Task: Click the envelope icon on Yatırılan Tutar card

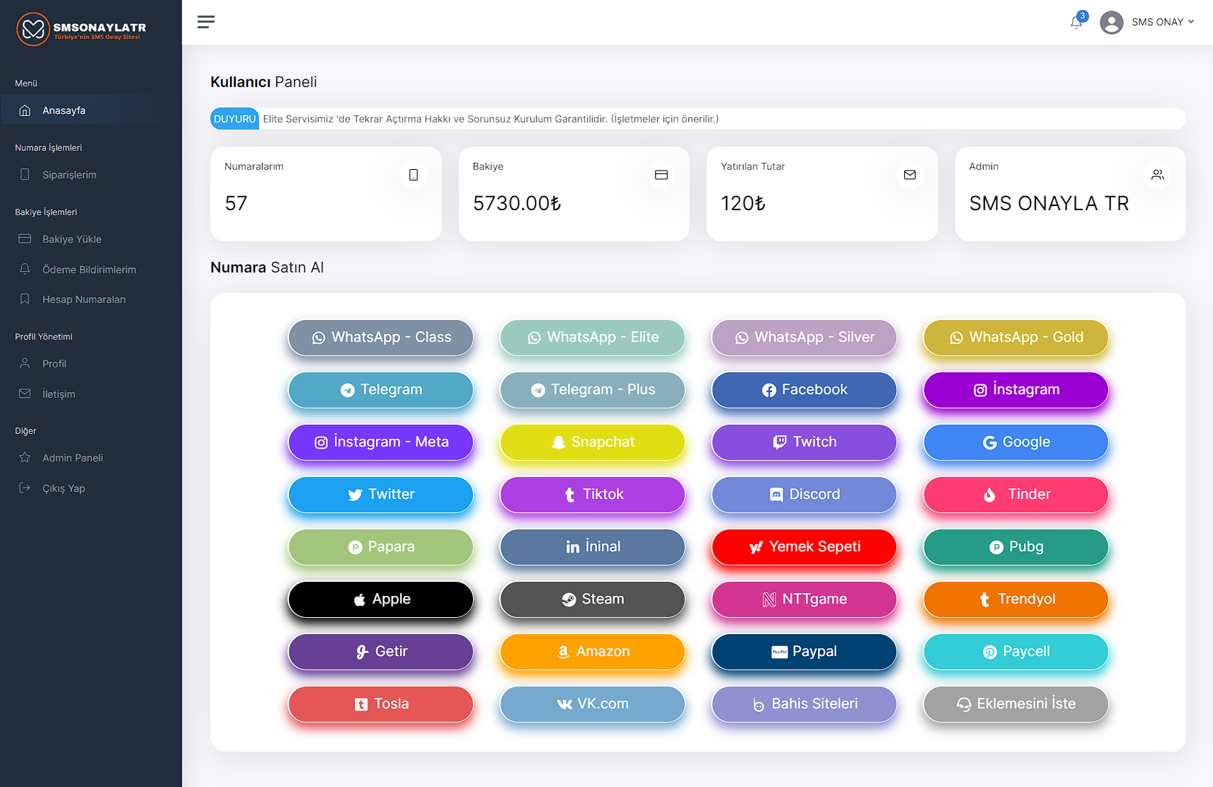Action: coord(910,175)
